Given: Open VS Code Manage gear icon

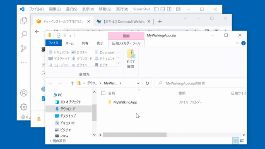Looking at the screenshot, I should coord(24,107).
